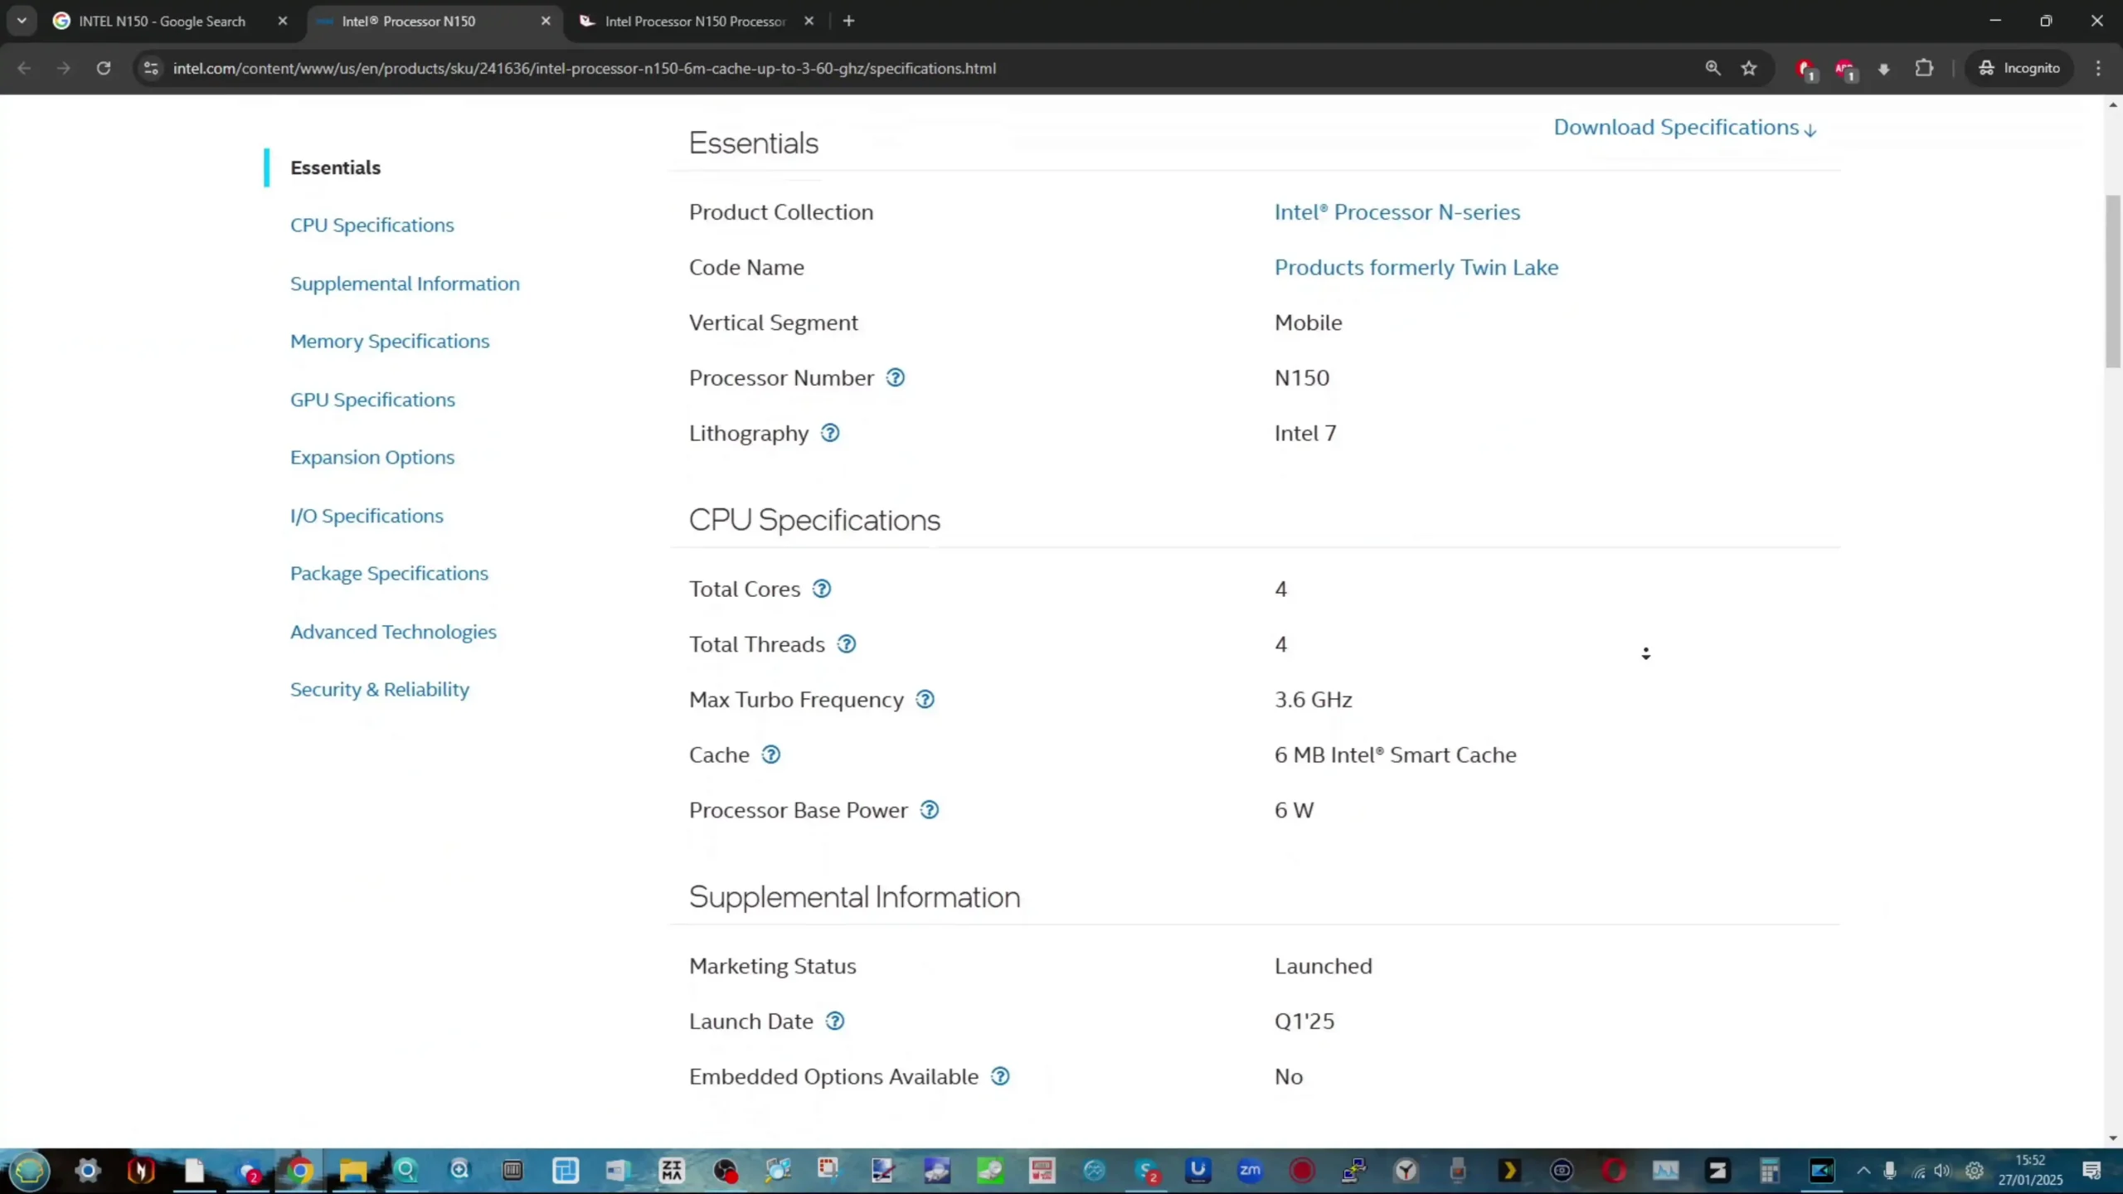The image size is (2123, 1194).
Task: Select Essentials in the sidebar navigation
Action: [x=335, y=167]
